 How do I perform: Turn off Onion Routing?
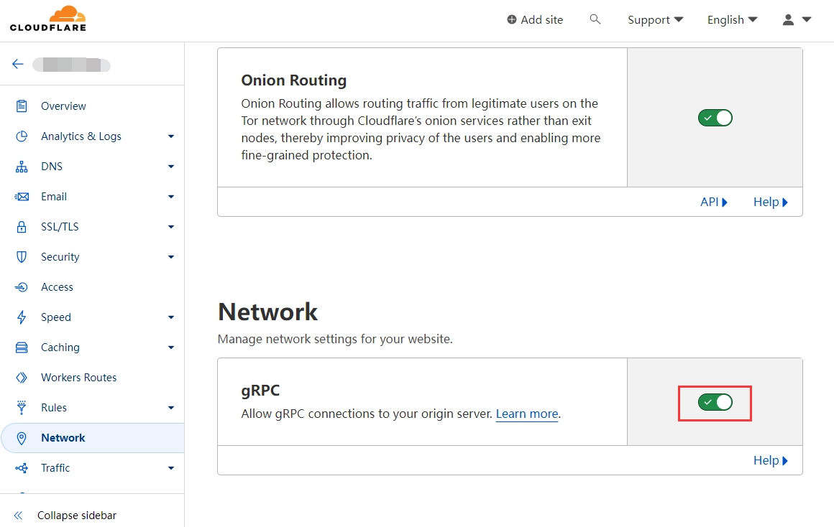[715, 117]
